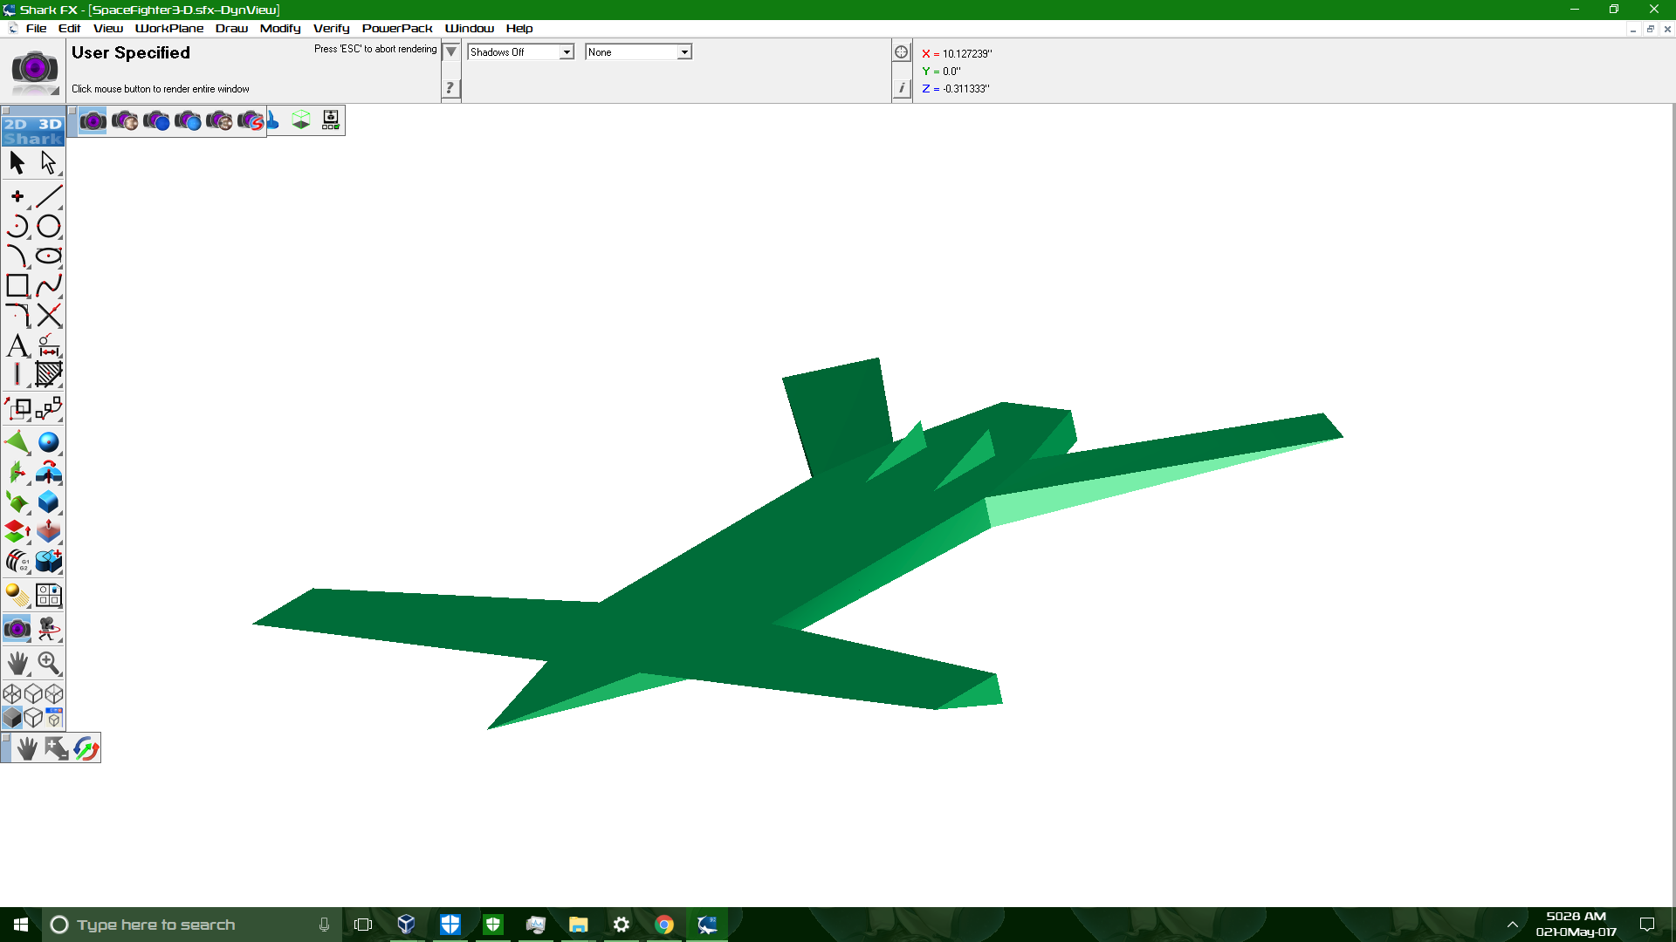Screen dimensions: 1676x942
Task: Open Chrome from the taskbar
Action: coord(664,925)
